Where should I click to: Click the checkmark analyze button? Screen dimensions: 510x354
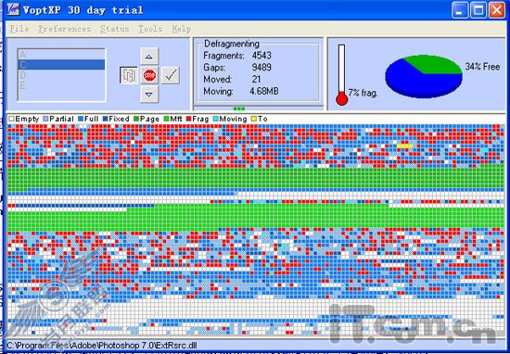(x=171, y=75)
